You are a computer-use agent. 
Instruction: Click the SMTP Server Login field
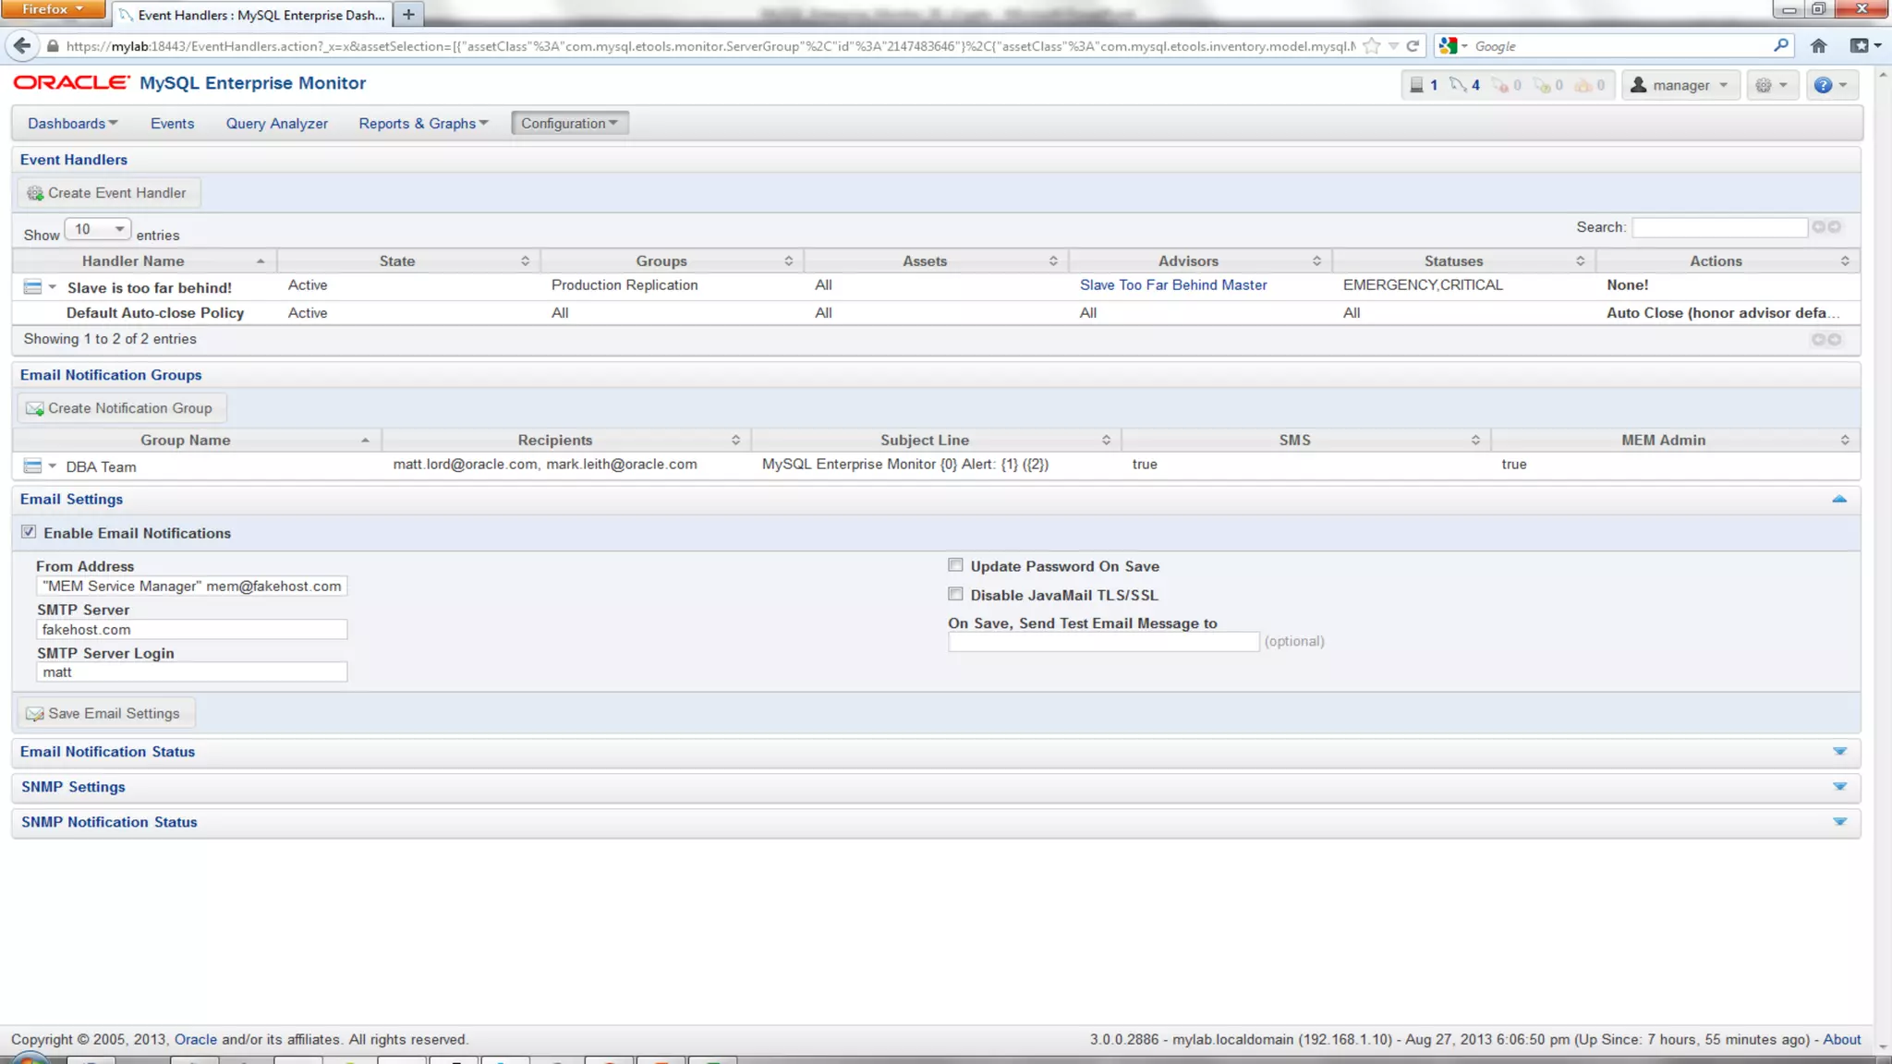coord(191,672)
